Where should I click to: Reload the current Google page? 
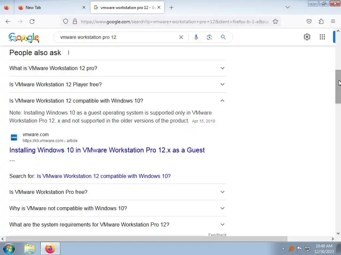[32, 22]
